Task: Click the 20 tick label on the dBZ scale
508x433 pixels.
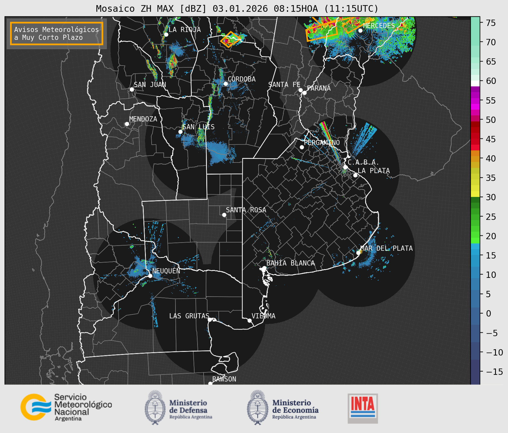Action: 491,236
